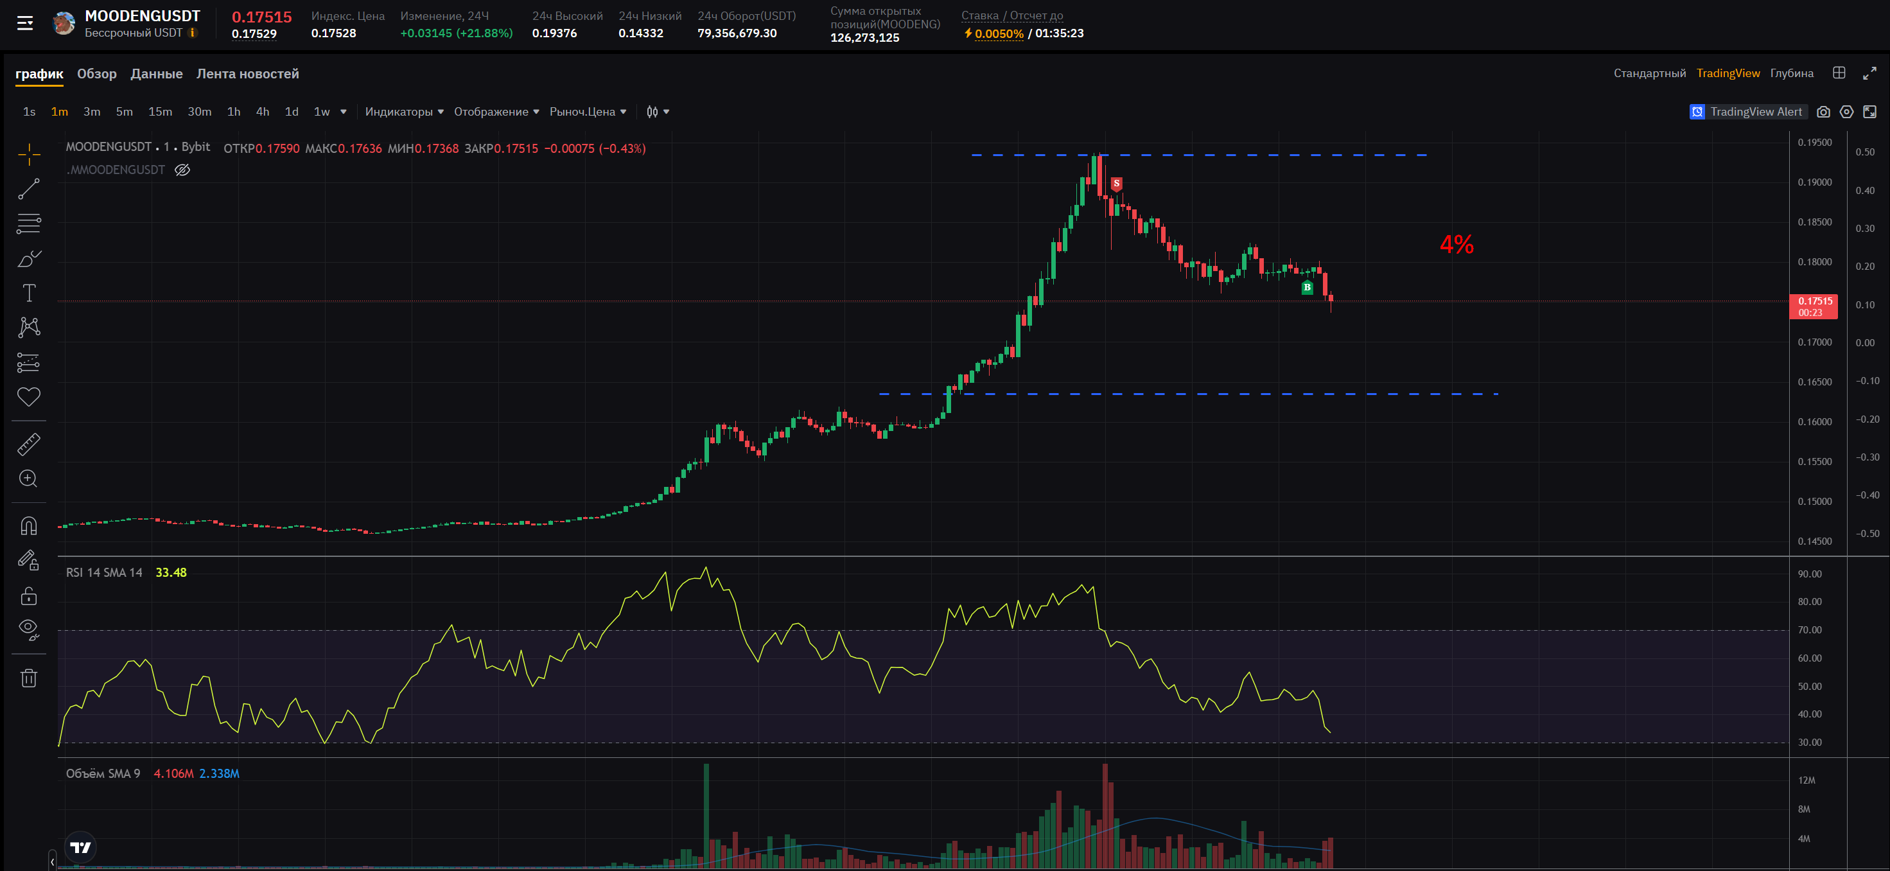Take a chart snapshot with camera icon
Viewport: 1890px width, 871px height.
point(1823,112)
